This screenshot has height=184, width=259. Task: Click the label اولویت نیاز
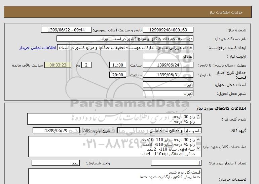236,56
